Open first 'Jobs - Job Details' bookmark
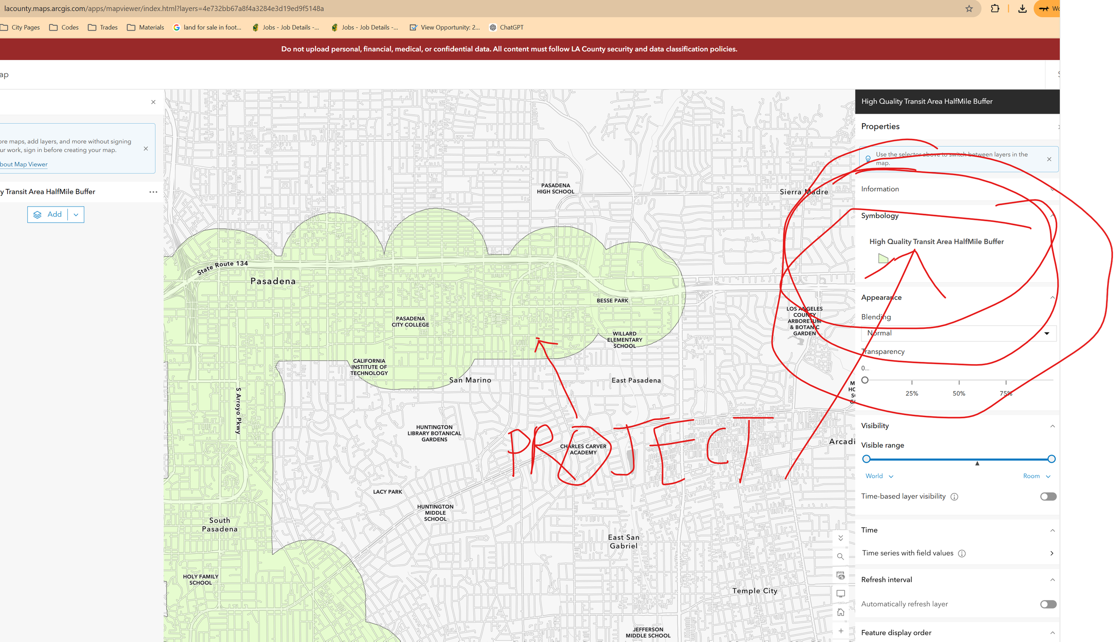Screen dimensions: 1116x642 tap(286, 27)
